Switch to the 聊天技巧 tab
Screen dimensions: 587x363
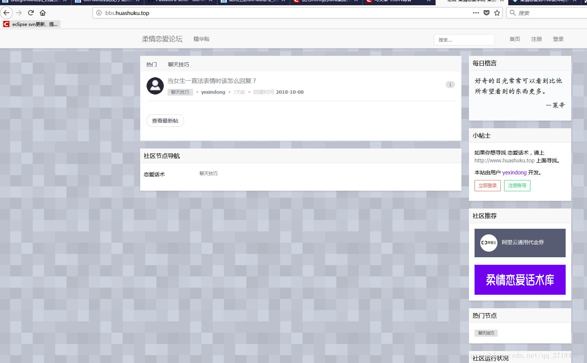[178, 64]
